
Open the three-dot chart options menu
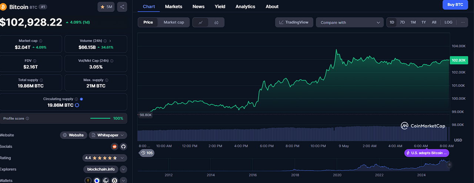pyautogui.click(x=463, y=22)
